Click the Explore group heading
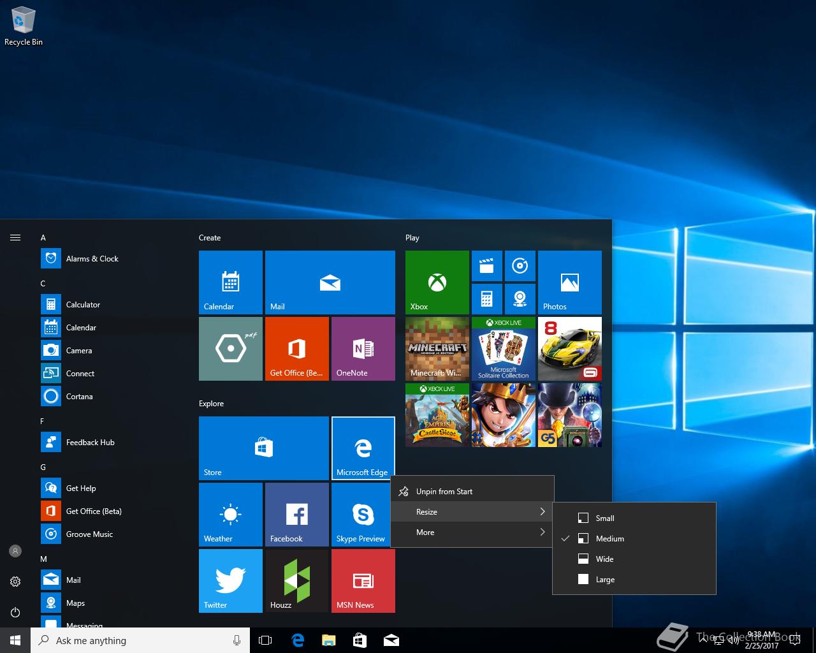The height and width of the screenshot is (653, 816). click(x=211, y=404)
